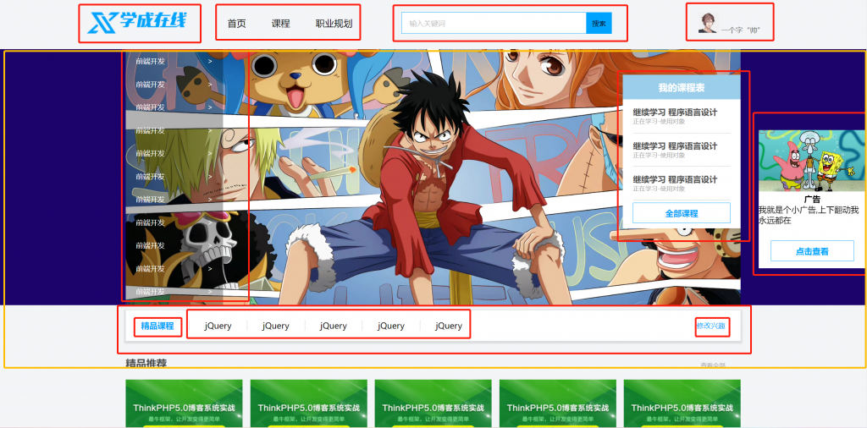Click the 修改兴趣 link
This screenshot has width=867, height=428.
[x=711, y=326]
